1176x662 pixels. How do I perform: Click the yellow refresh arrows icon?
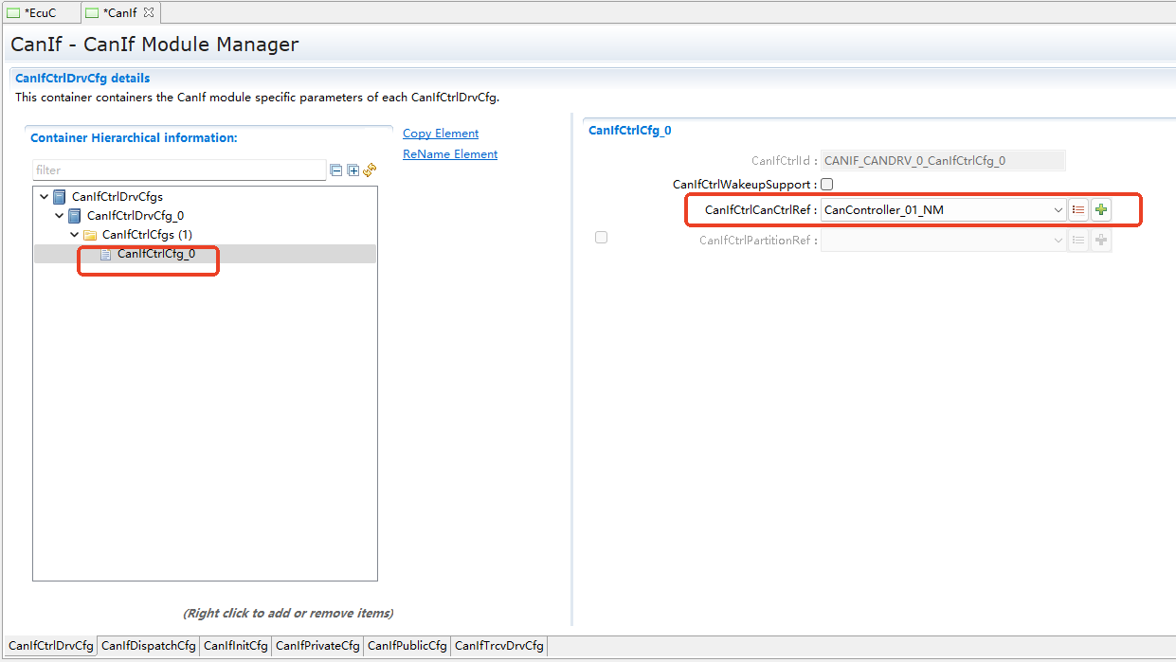point(370,170)
